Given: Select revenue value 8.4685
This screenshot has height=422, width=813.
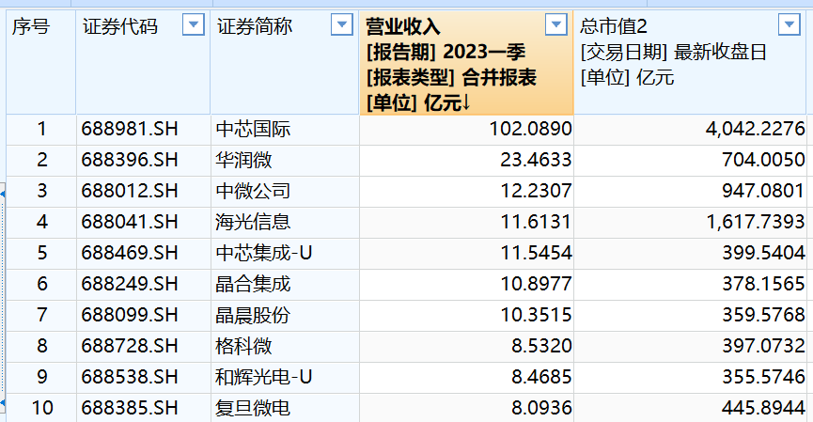Looking at the screenshot, I should (x=541, y=377).
